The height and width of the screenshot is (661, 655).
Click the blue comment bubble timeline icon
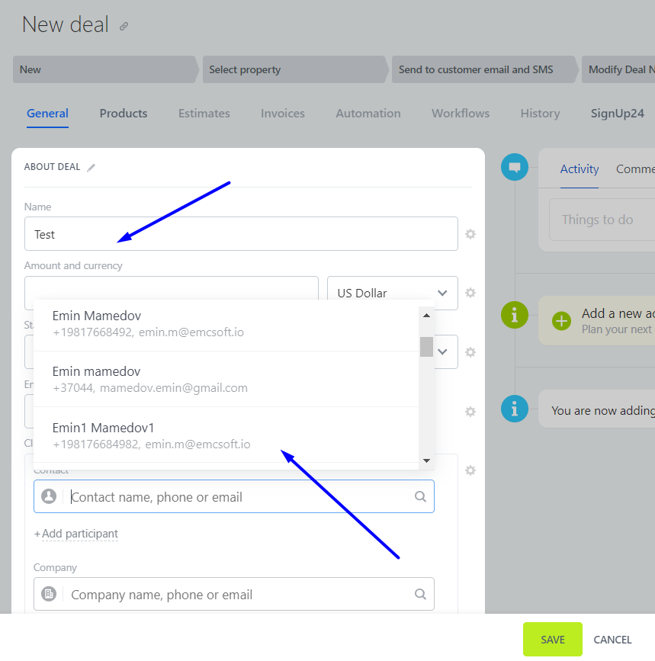(515, 167)
